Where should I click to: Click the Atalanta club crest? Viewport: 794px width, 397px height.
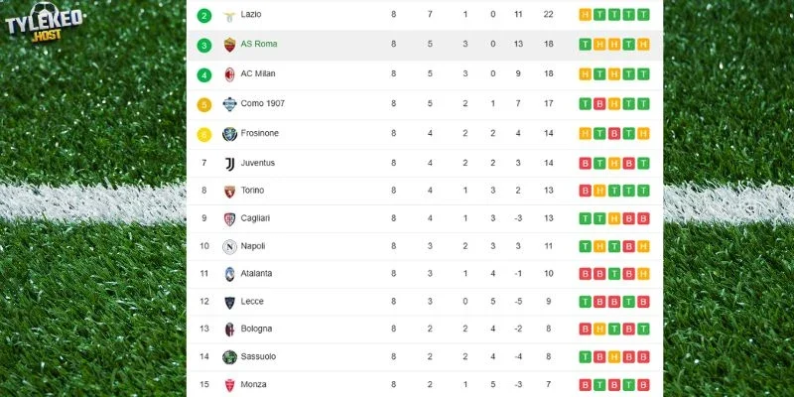[230, 274]
